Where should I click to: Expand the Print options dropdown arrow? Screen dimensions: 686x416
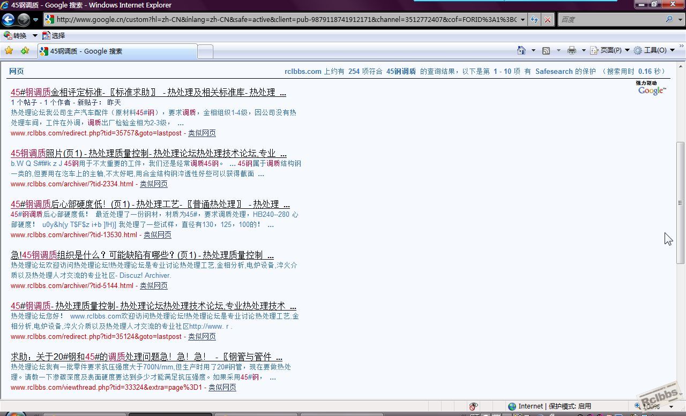584,50
